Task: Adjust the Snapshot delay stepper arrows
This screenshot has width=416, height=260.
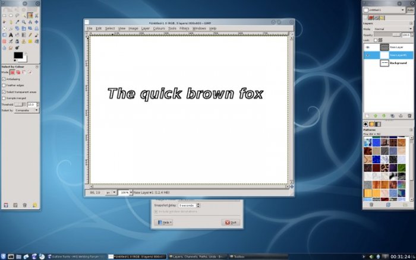Action: 198,205
